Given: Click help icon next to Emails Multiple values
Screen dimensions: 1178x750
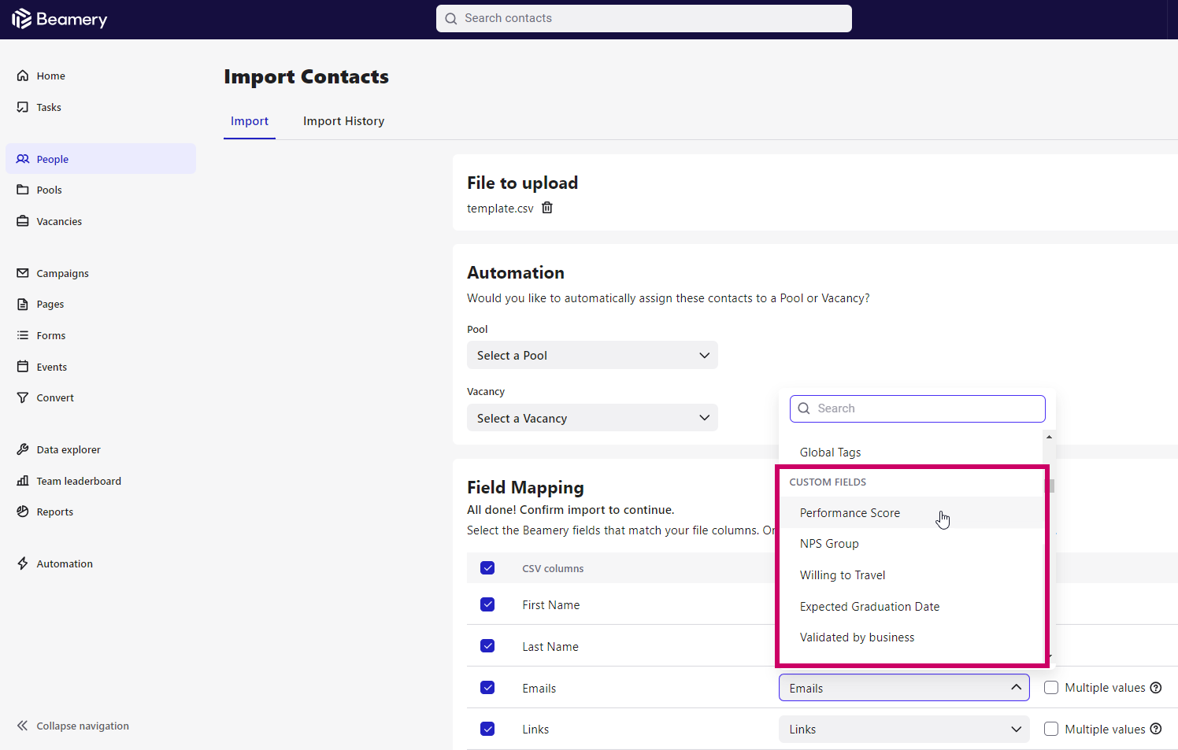Looking at the screenshot, I should [x=1156, y=688].
